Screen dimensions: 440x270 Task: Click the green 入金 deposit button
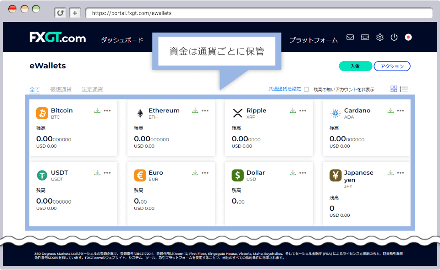coord(356,66)
